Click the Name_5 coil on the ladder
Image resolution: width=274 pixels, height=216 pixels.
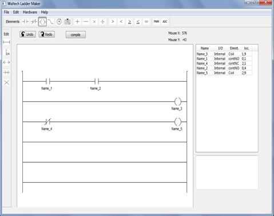tap(178, 122)
